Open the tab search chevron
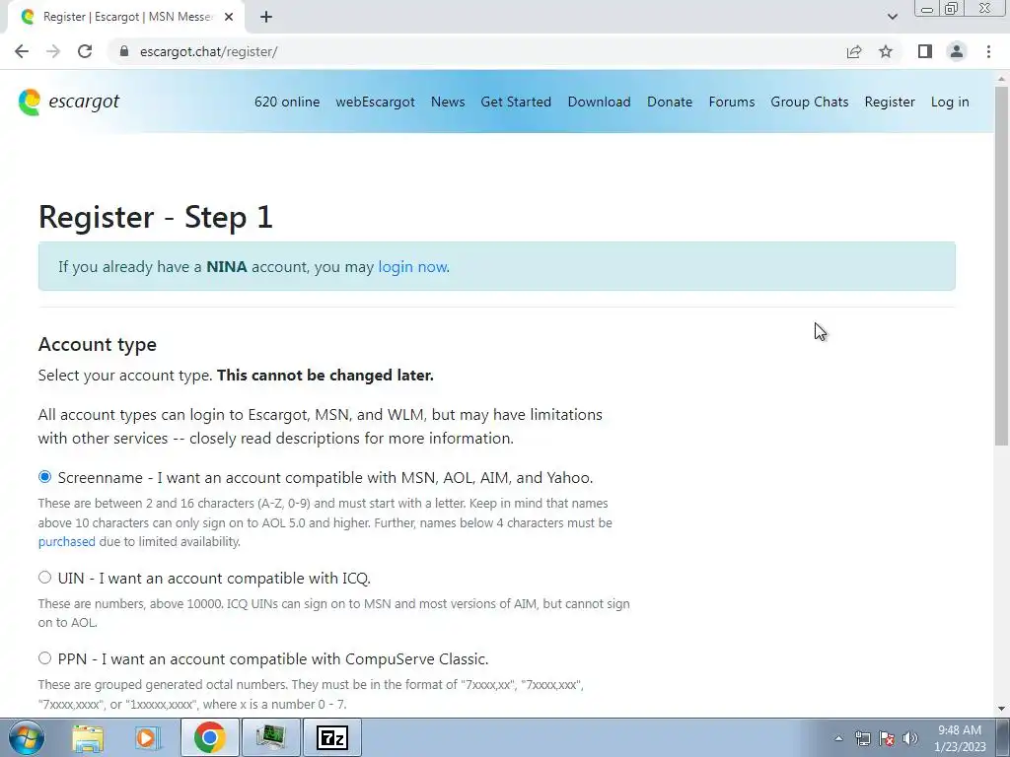 coord(892,17)
